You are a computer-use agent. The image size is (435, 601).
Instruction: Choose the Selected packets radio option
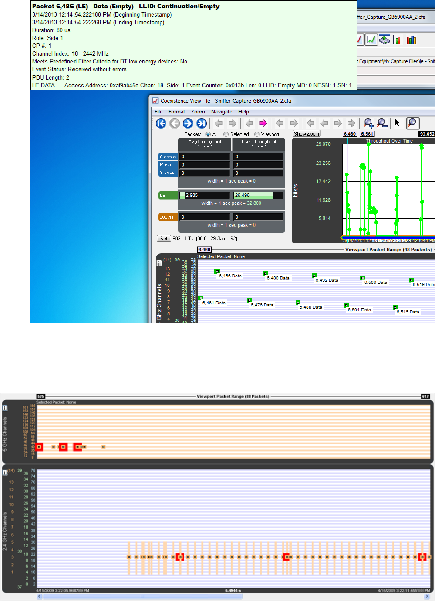pos(226,134)
